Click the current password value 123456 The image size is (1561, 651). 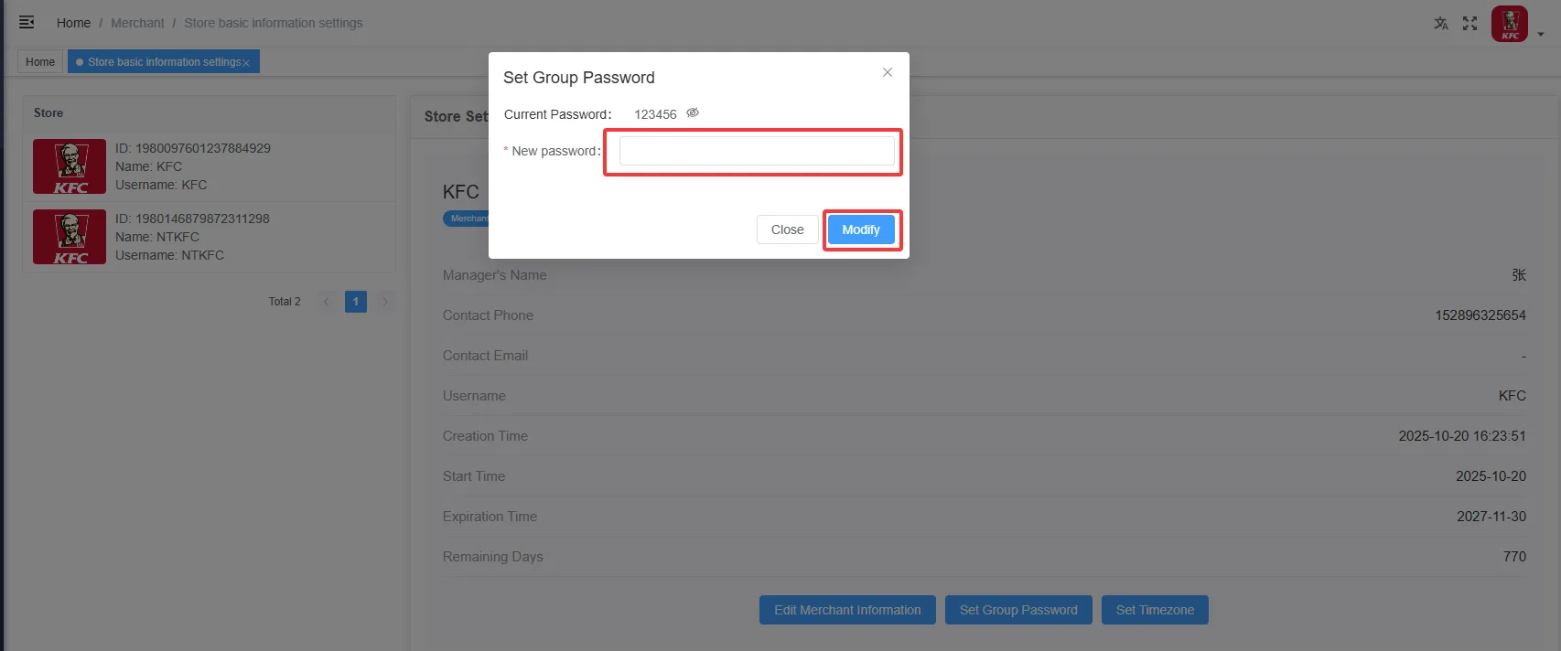click(655, 114)
